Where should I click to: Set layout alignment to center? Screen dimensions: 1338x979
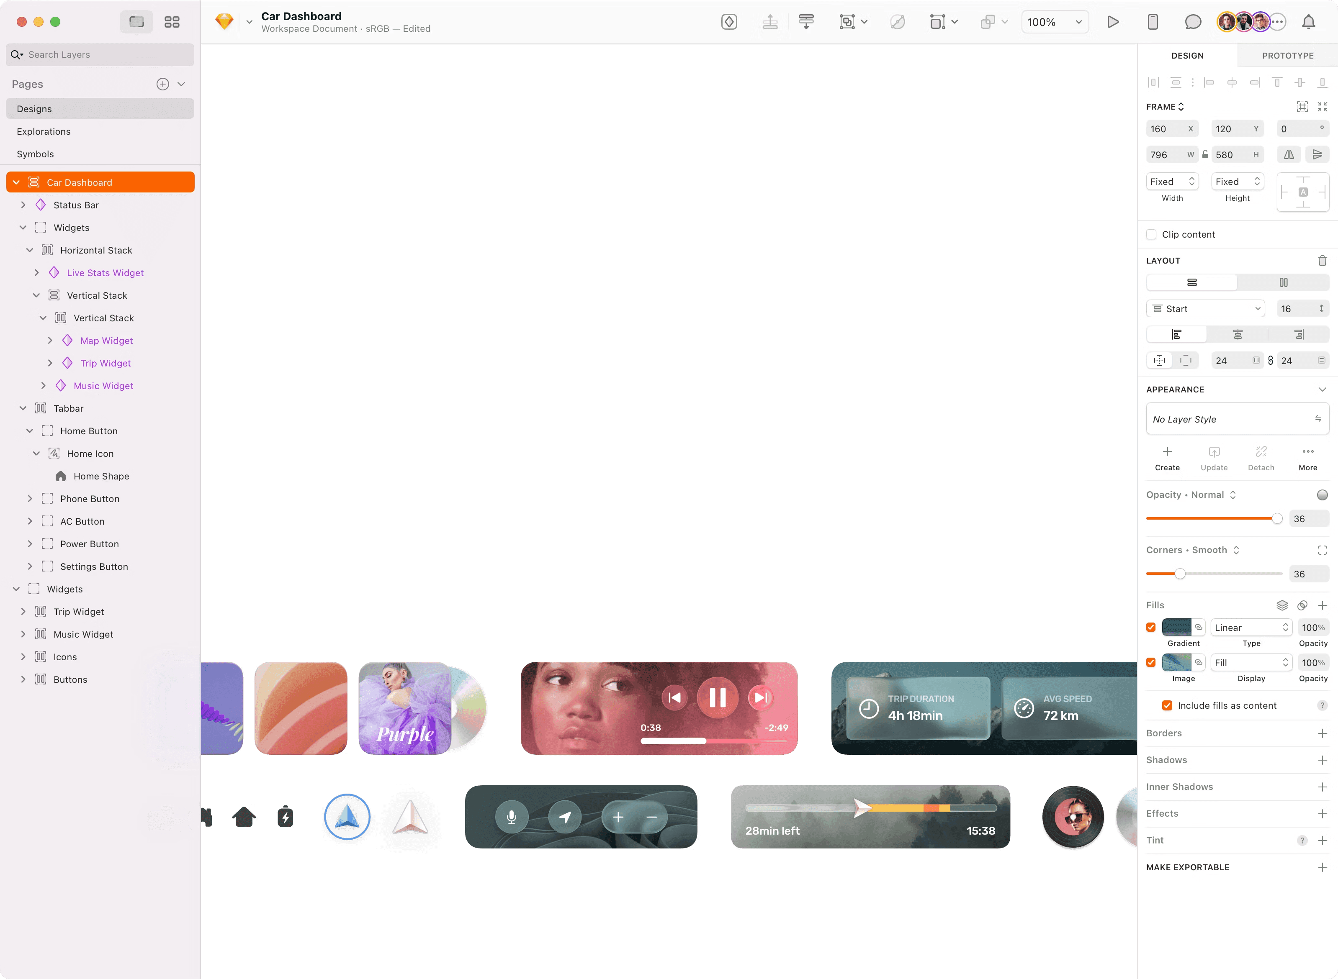(1238, 335)
